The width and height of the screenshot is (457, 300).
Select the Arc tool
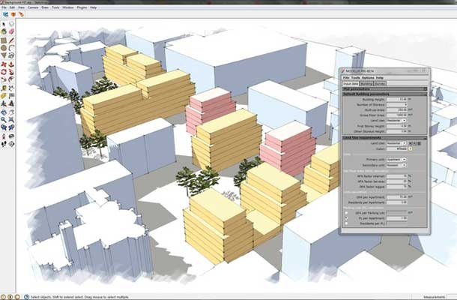click(12, 48)
